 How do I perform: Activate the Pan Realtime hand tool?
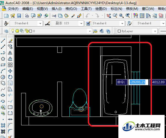(109, 16)
